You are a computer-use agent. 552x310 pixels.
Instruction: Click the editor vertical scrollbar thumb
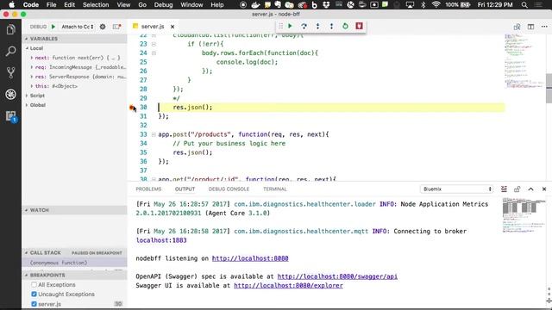[x=549, y=89]
